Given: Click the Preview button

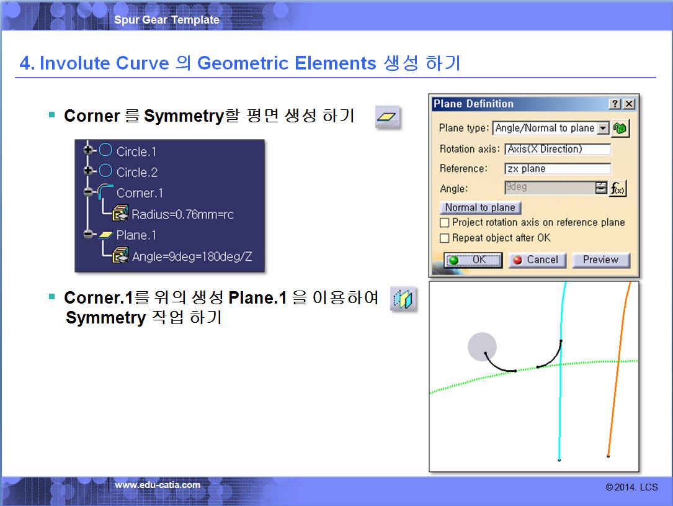Looking at the screenshot, I should tap(600, 260).
